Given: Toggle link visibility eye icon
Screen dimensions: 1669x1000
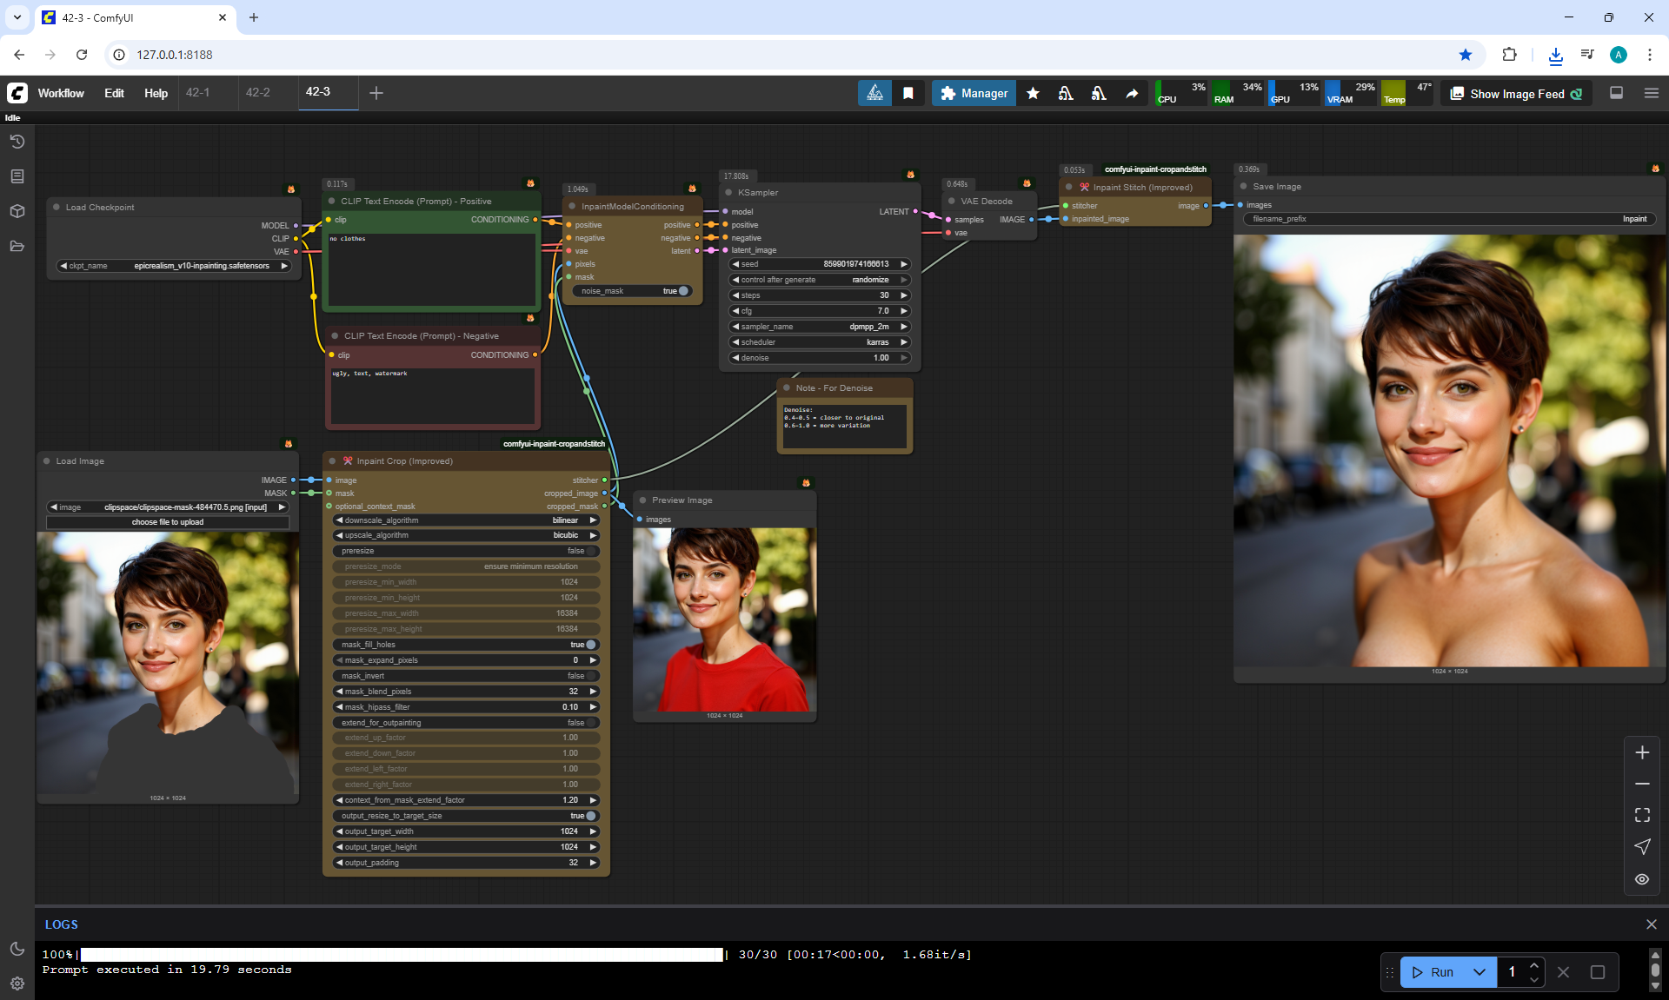Looking at the screenshot, I should [x=1642, y=879].
